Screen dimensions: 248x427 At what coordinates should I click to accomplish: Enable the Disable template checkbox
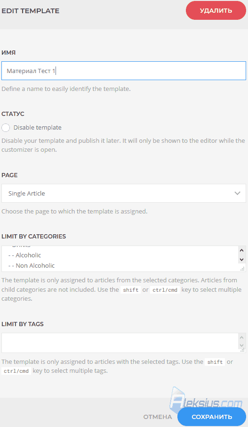tap(6, 127)
